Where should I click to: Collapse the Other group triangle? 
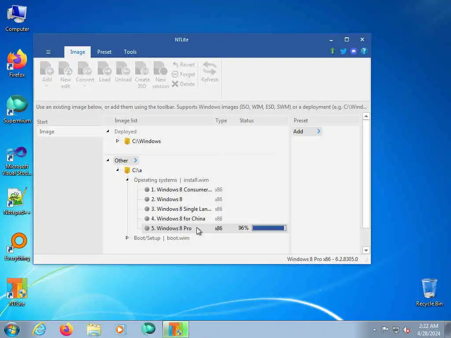[x=108, y=160]
